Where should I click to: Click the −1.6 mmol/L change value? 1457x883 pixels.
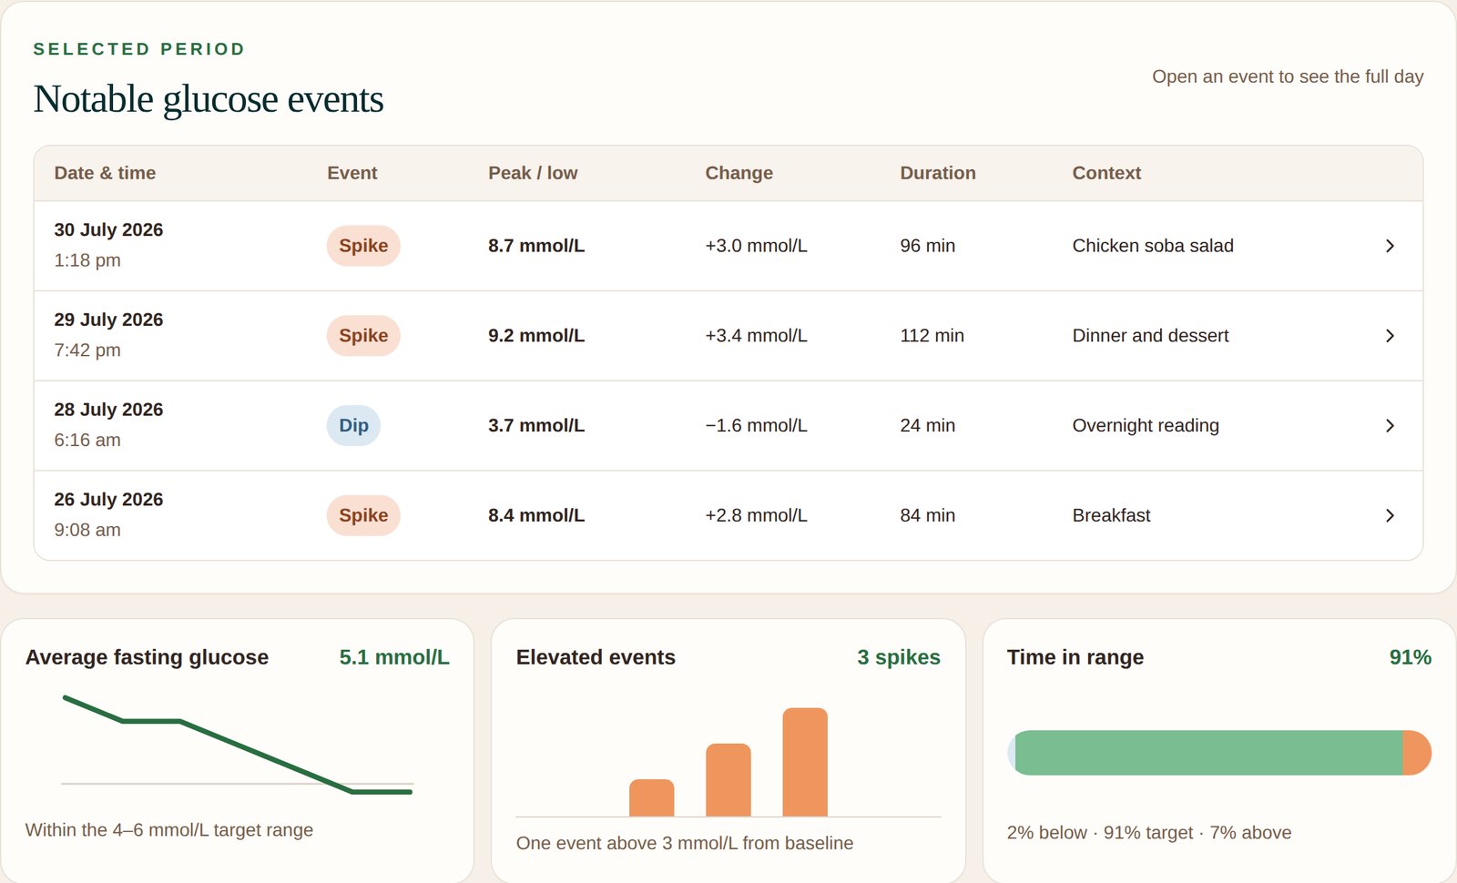tap(756, 426)
